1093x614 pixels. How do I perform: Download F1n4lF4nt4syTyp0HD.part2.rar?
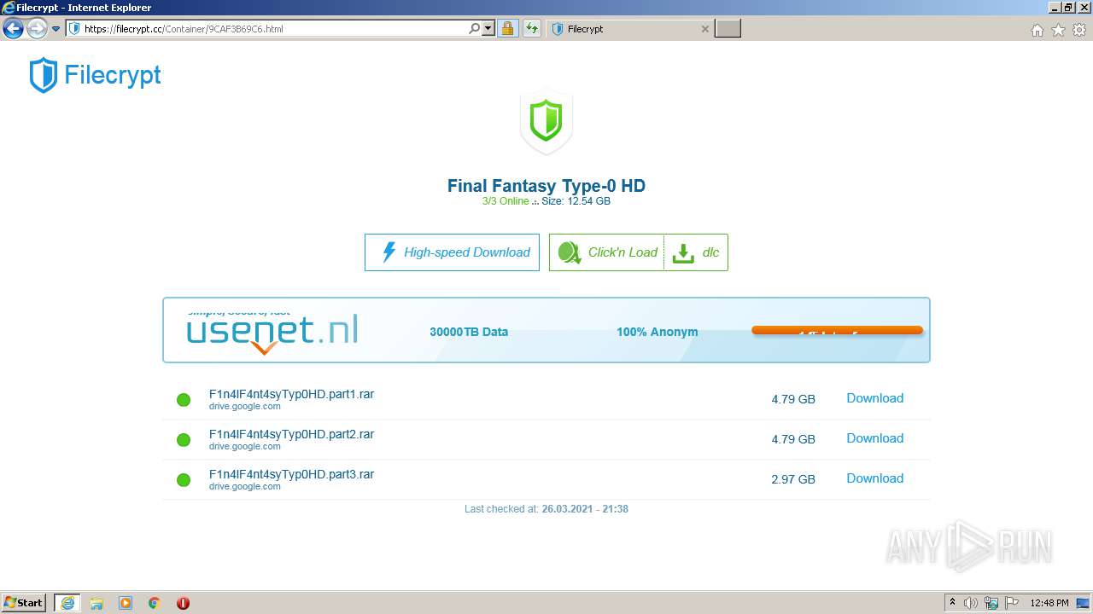[x=874, y=438]
